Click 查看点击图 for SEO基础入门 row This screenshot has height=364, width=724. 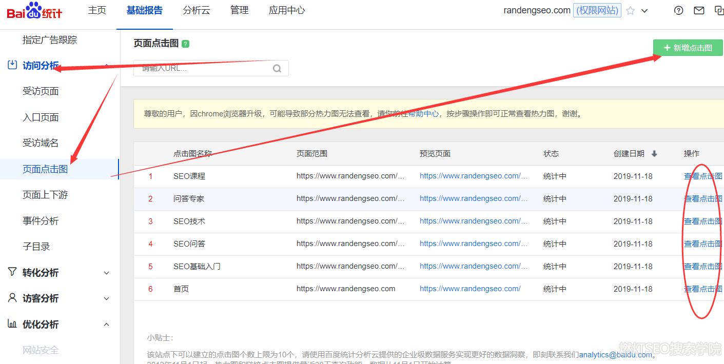coord(703,266)
